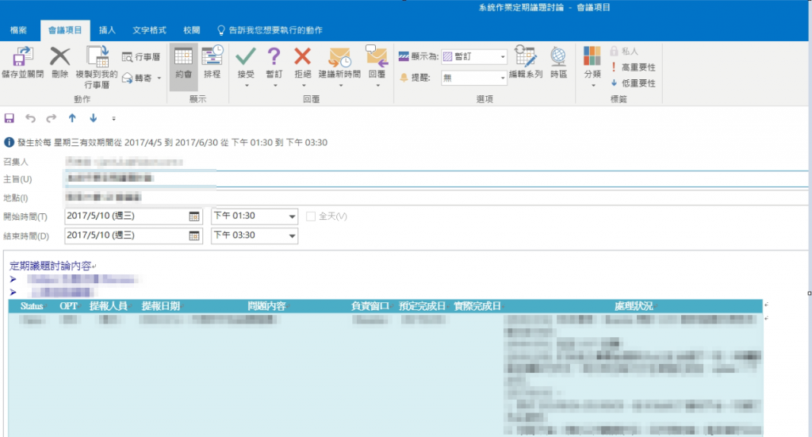
Task: Click the 負責窗口 column header
Action: pos(370,306)
